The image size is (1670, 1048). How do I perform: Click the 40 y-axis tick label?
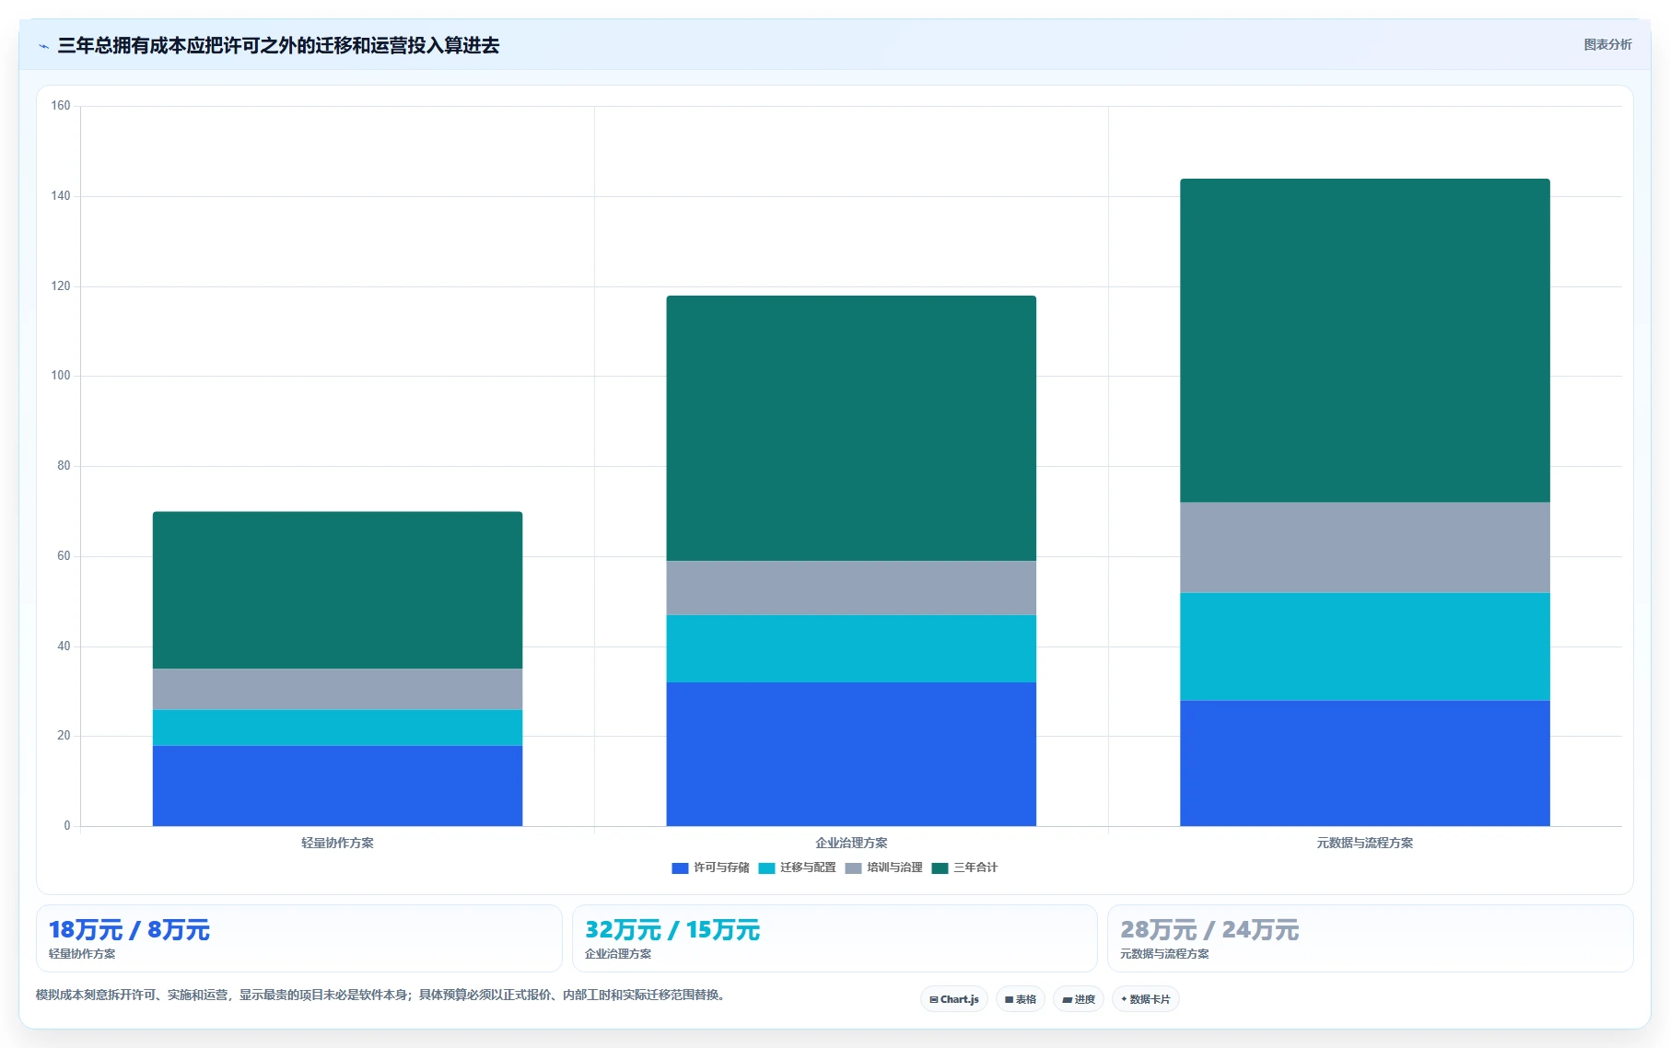click(64, 646)
